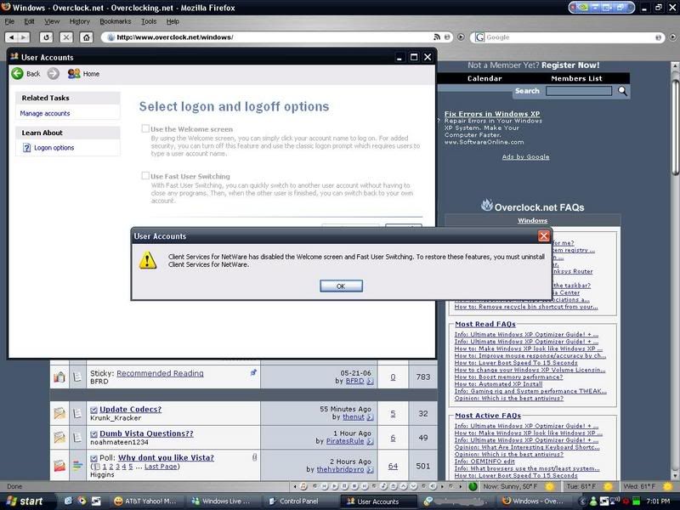
Task: Click the Firefox reload button
Action: click(x=46, y=37)
